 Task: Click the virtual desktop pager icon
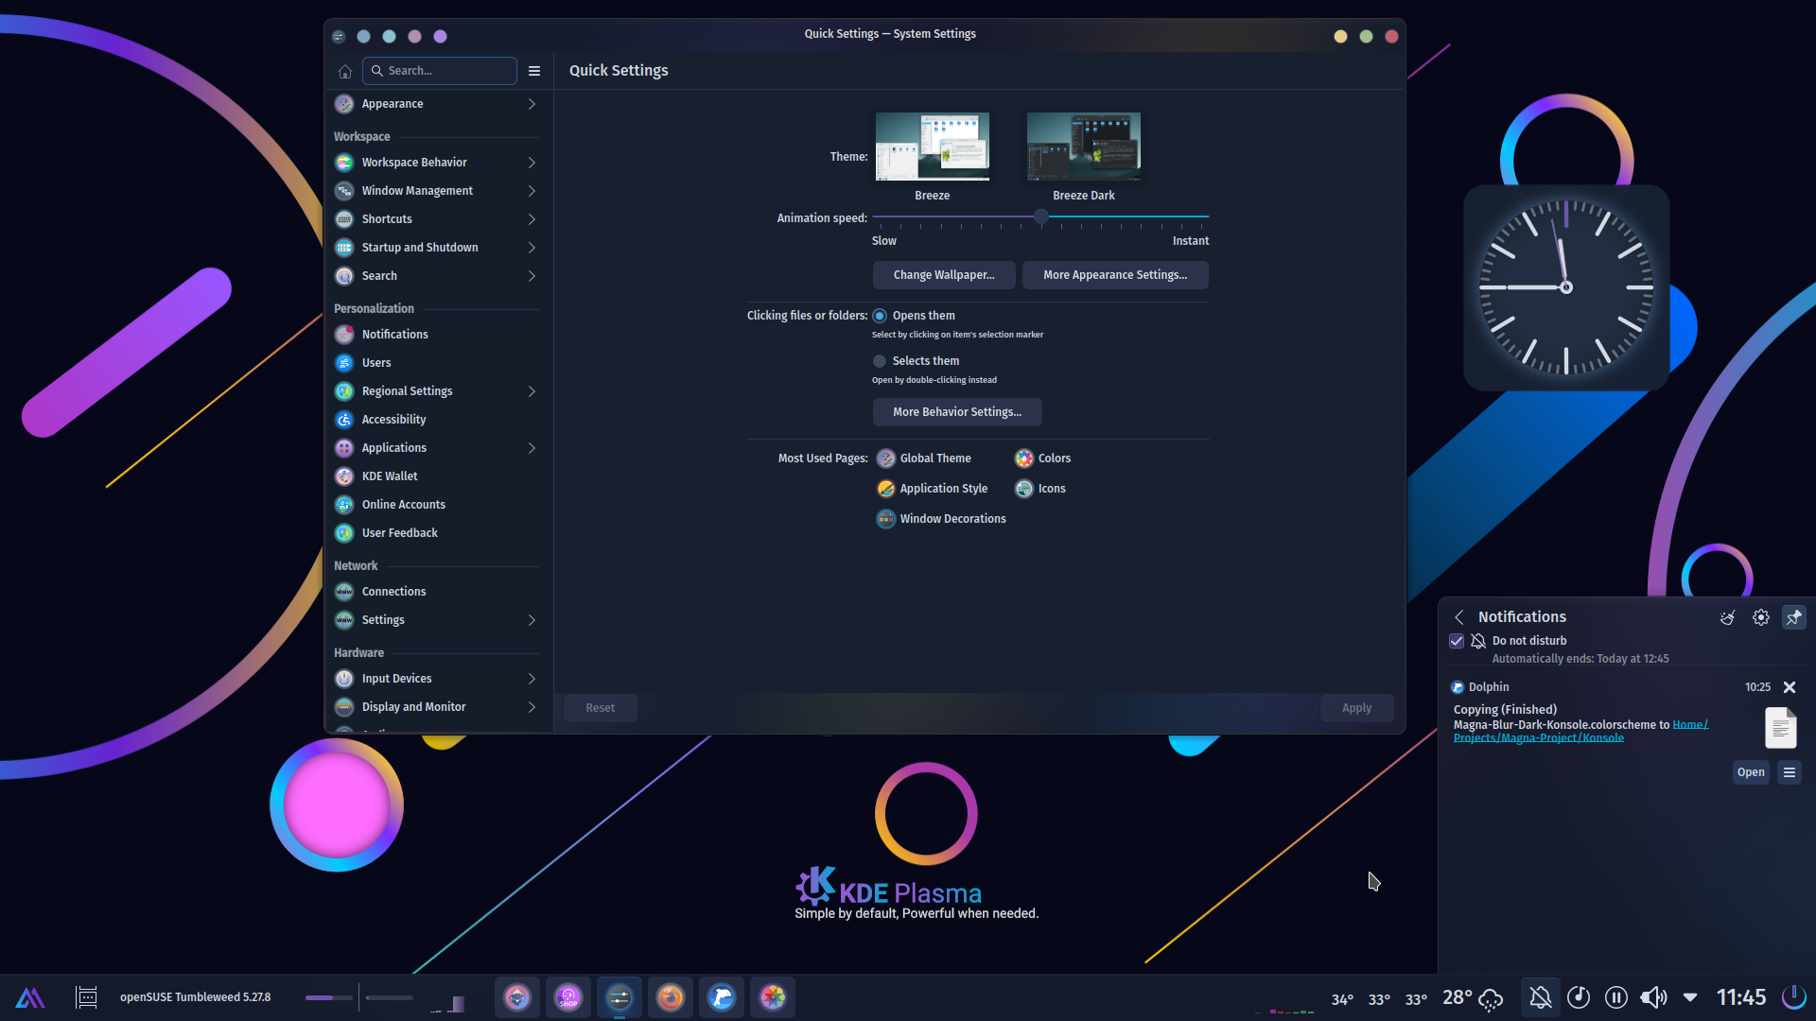point(86,997)
